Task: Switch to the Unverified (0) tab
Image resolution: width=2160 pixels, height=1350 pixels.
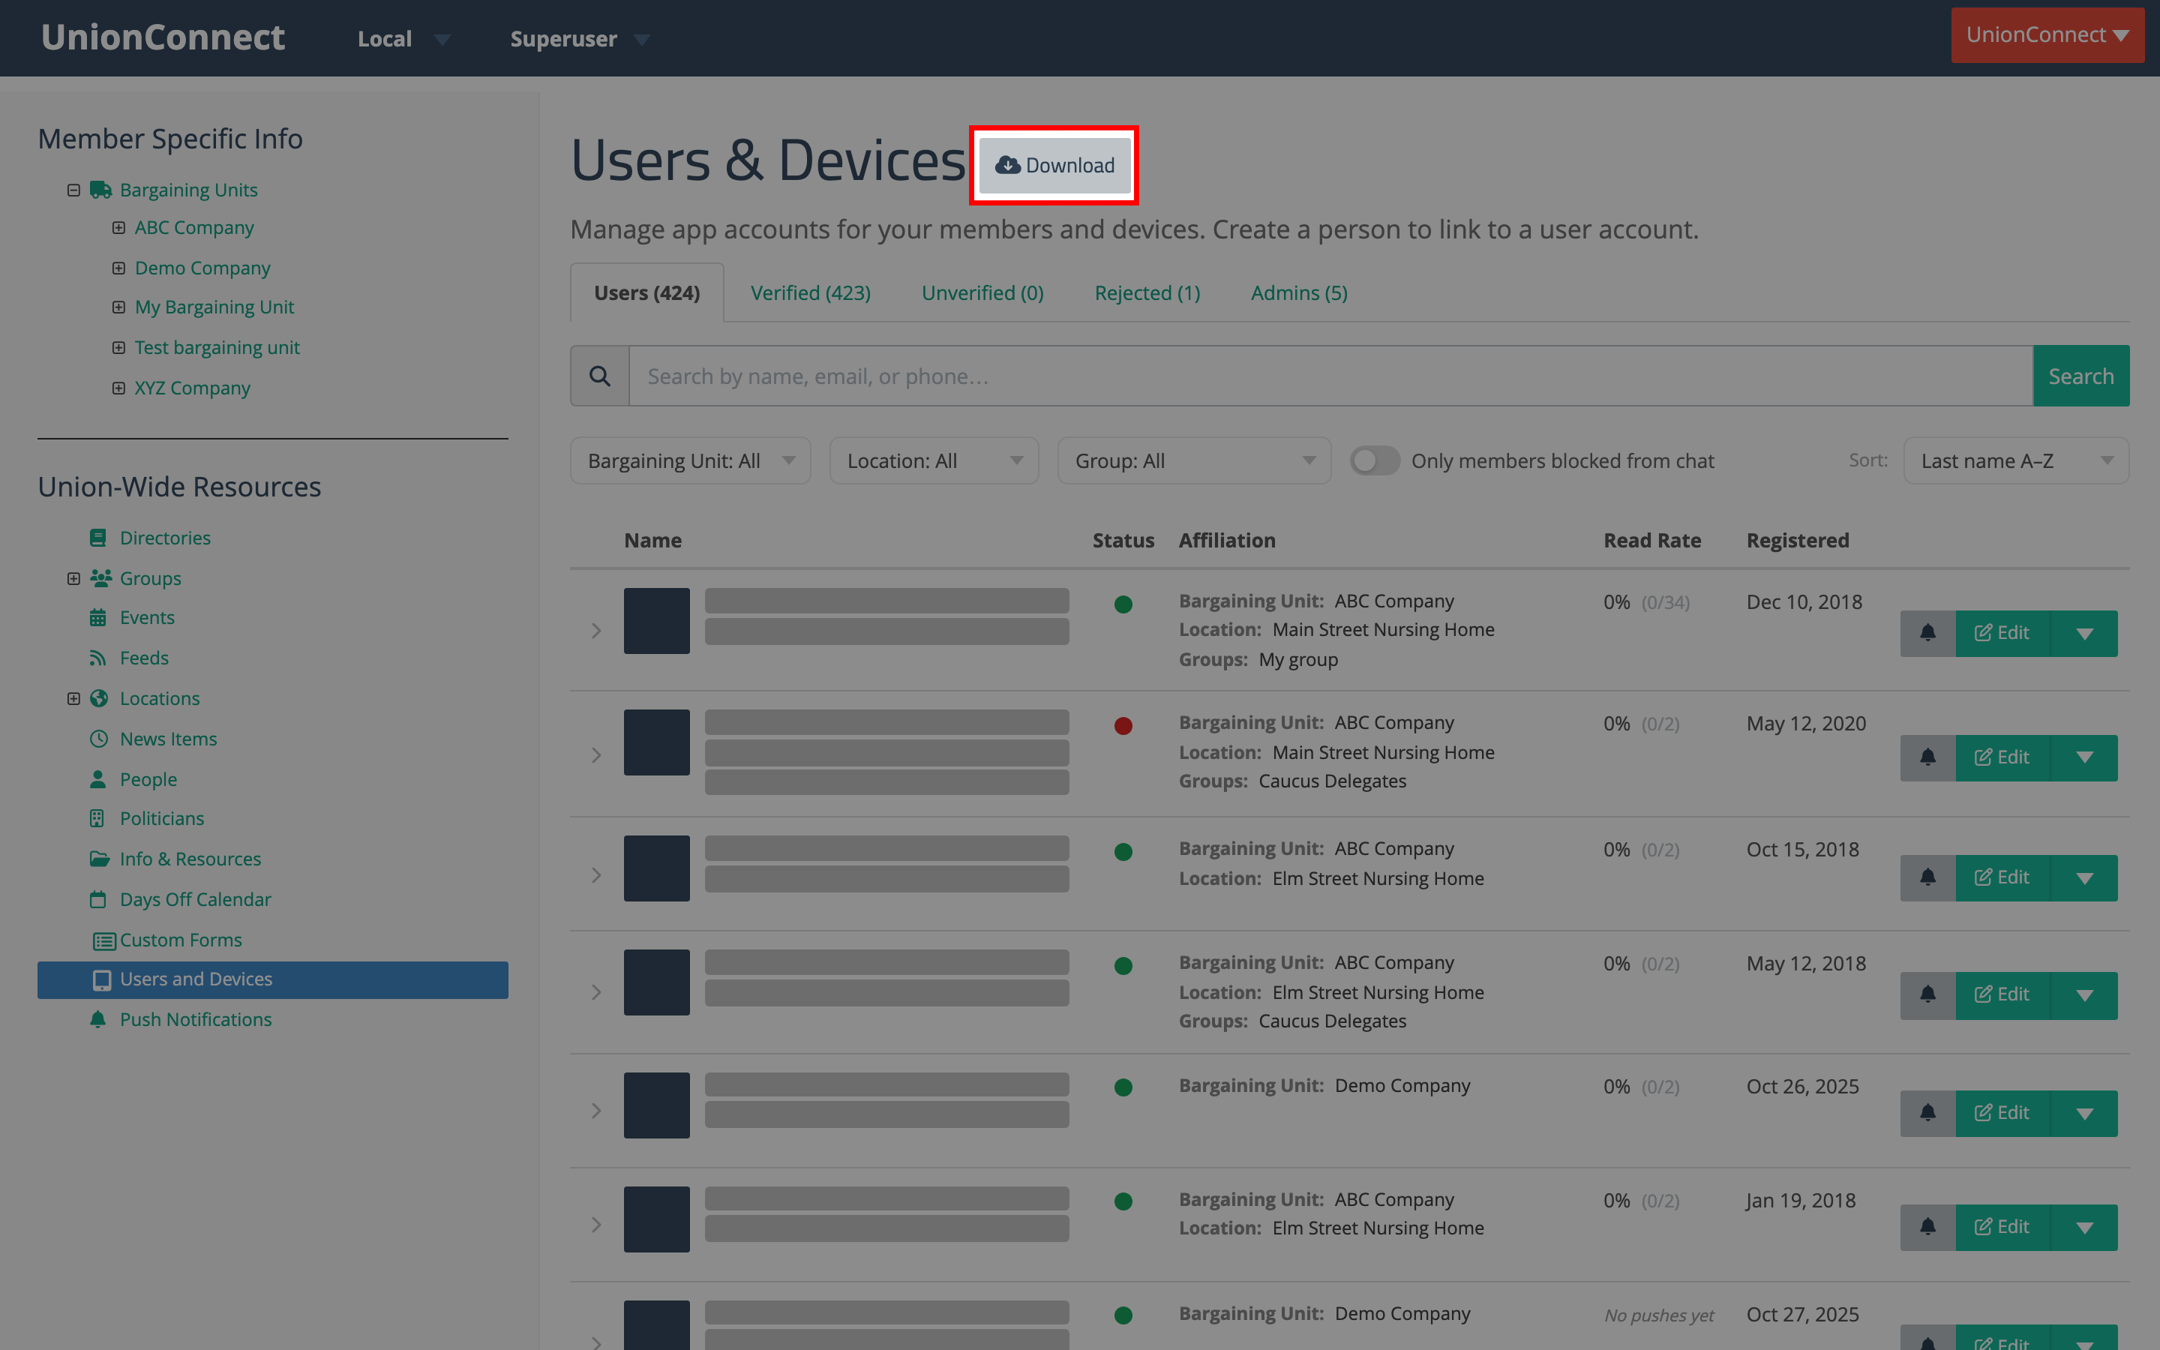Action: [x=982, y=292]
